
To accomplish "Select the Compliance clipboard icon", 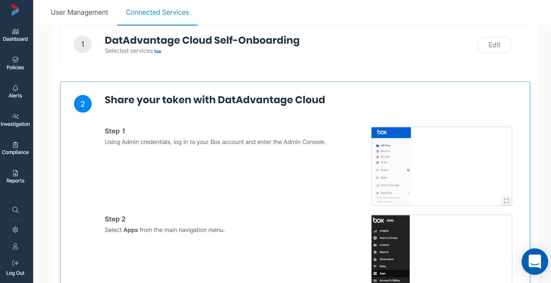I will pyautogui.click(x=15, y=145).
